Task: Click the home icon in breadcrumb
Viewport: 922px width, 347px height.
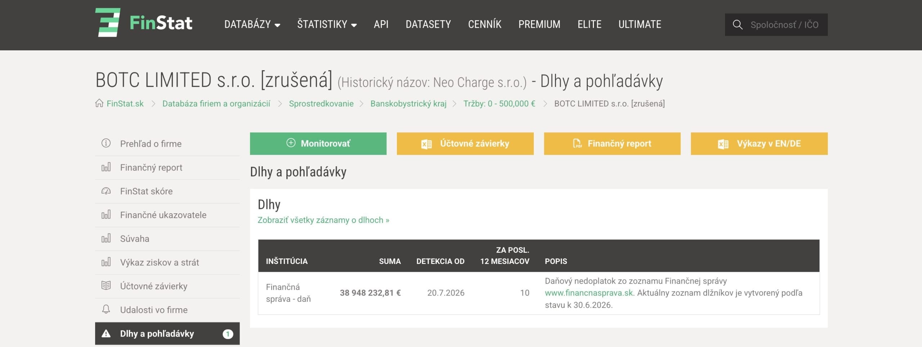Action: click(99, 103)
